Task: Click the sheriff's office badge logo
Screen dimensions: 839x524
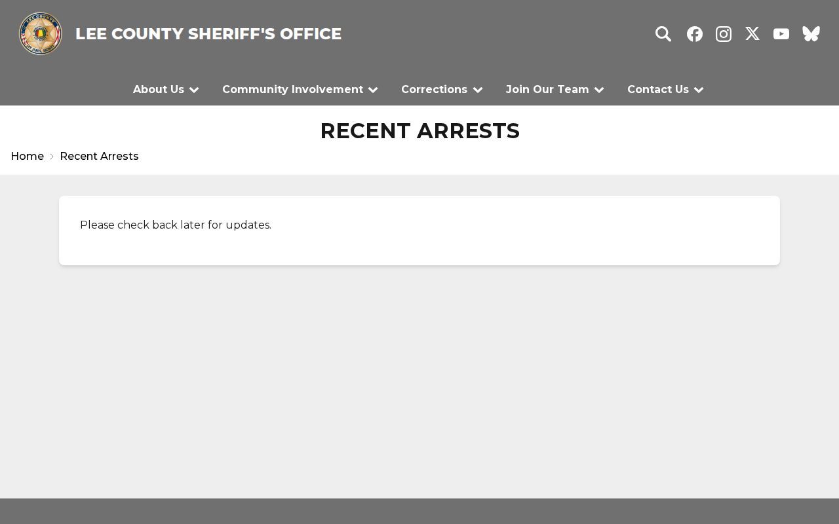Action: point(41,34)
